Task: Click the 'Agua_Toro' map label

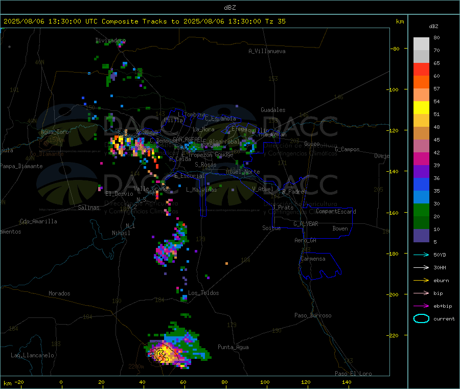Action: pyautogui.click(x=55, y=132)
